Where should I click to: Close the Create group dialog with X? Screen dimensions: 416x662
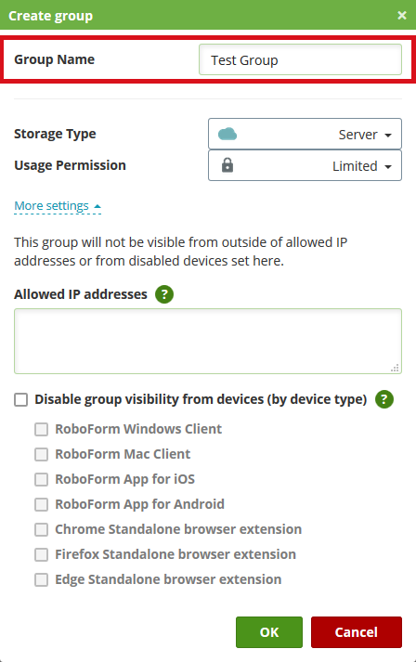tap(402, 16)
